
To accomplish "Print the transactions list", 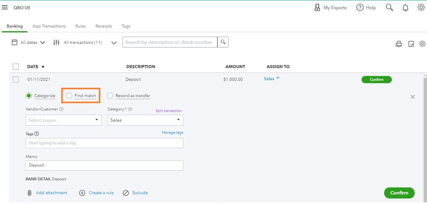I will tap(399, 44).
